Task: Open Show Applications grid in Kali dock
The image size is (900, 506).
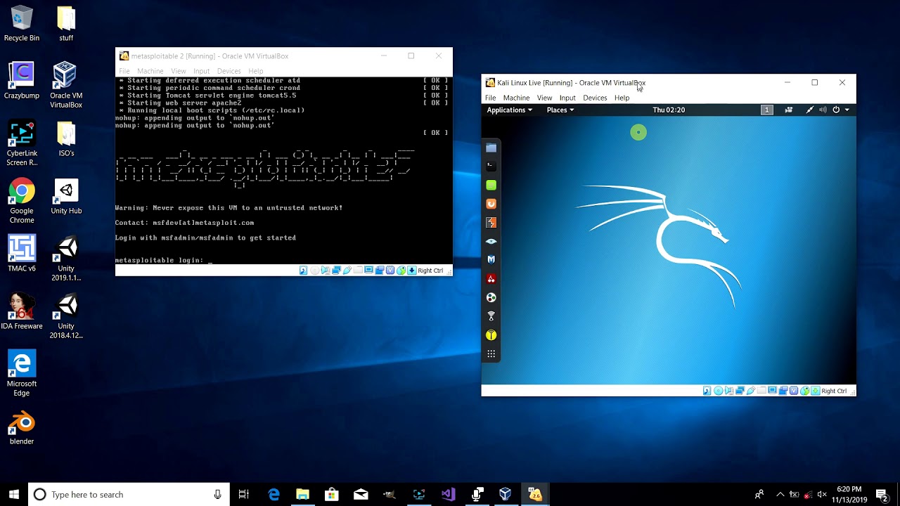Action: click(491, 353)
